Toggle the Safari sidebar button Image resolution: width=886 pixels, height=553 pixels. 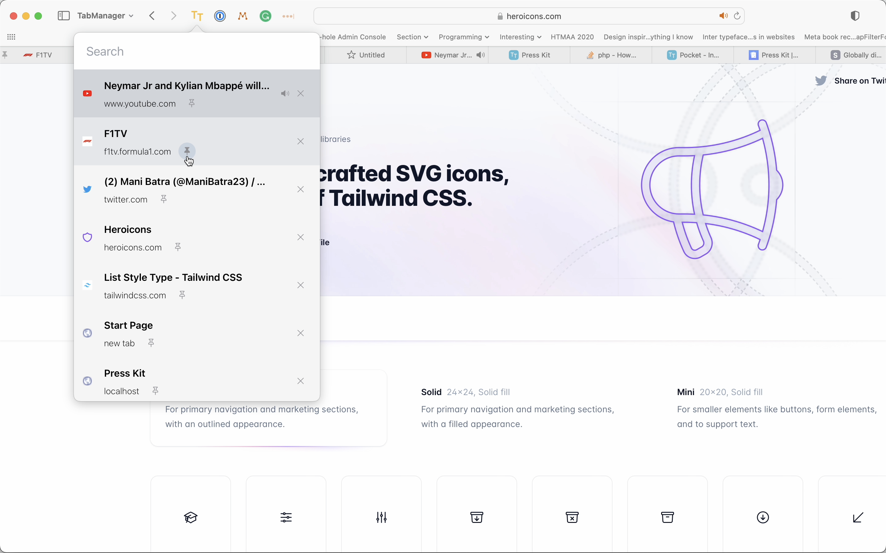pos(64,16)
